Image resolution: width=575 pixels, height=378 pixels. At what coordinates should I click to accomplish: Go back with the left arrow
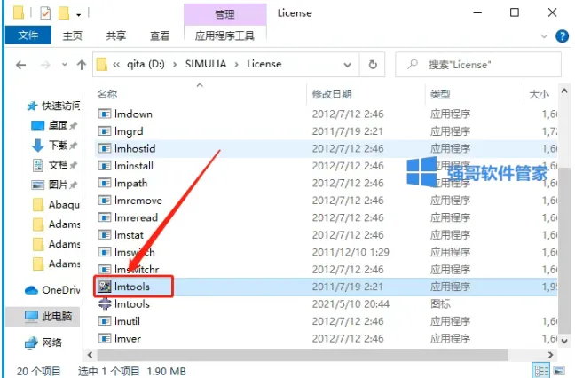[21, 65]
